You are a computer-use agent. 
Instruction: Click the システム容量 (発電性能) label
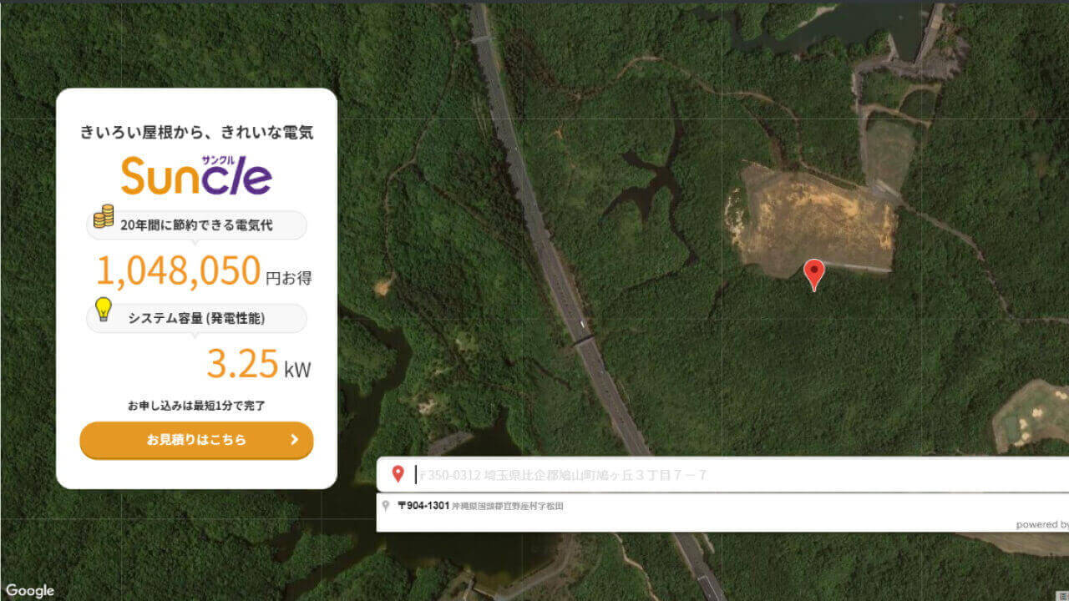coord(196,318)
